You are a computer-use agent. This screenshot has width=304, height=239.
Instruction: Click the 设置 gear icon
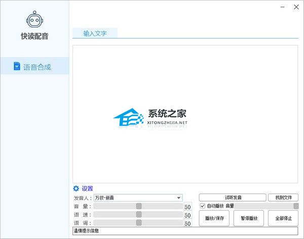point(76,188)
